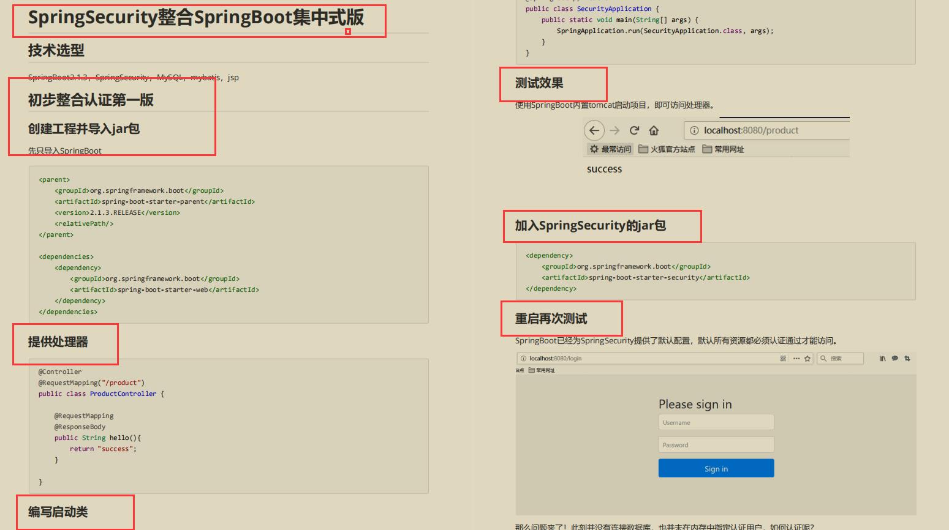Screen dimensions: 949x530
Task: Click the public class SecurityApplication line
Action: [592, 9]
